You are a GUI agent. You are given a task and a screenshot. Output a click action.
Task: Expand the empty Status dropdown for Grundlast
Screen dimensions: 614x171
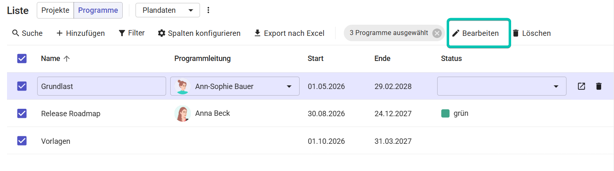click(502, 86)
